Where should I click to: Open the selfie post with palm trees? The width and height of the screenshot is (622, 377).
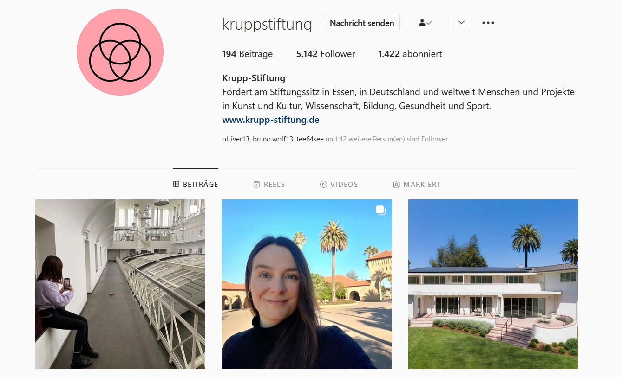click(x=307, y=284)
